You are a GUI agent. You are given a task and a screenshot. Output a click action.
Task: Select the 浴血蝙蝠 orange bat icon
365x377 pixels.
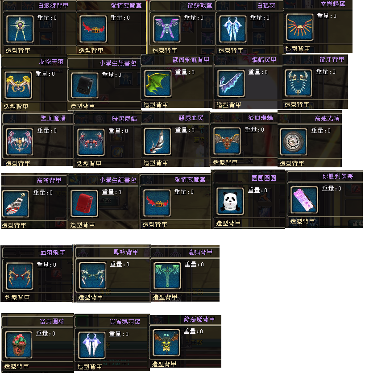pos(227,141)
